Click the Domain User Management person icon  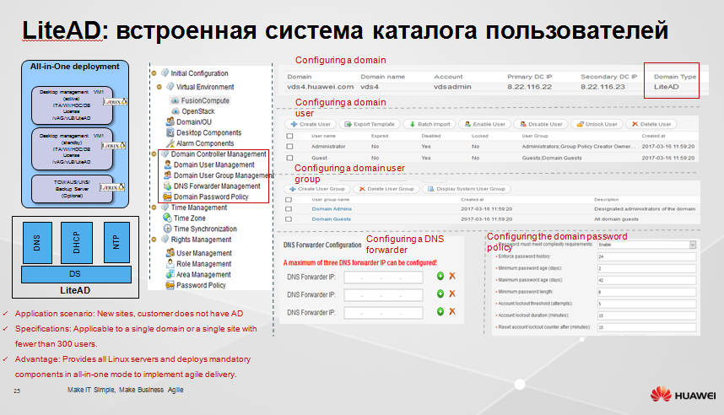[x=168, y=164]
